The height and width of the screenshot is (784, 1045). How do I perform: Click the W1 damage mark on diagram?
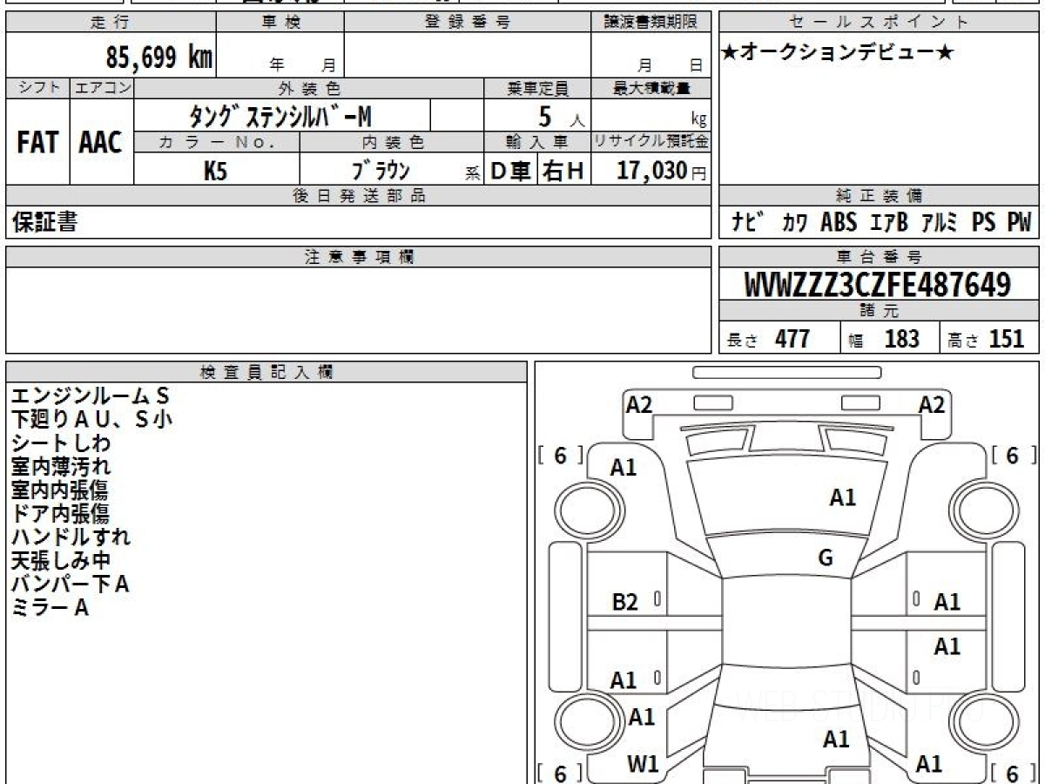point(643,765)
